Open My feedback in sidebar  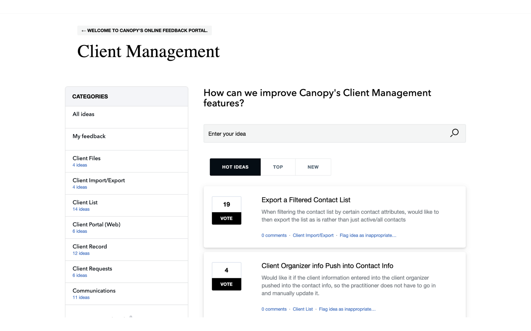click(89, 136)
